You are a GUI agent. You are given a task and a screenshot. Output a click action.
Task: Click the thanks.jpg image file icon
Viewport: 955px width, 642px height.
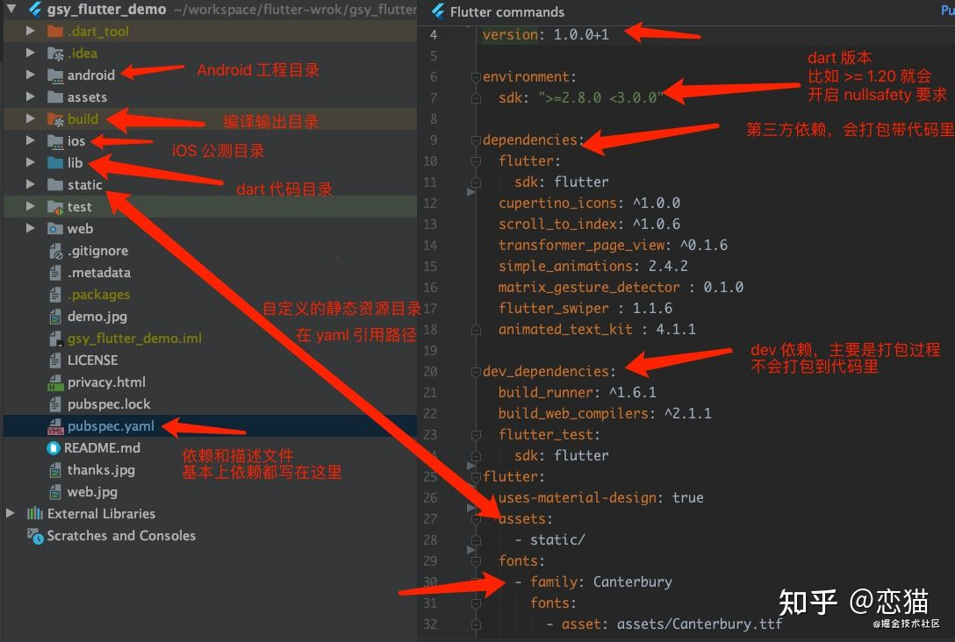(55, 470)
